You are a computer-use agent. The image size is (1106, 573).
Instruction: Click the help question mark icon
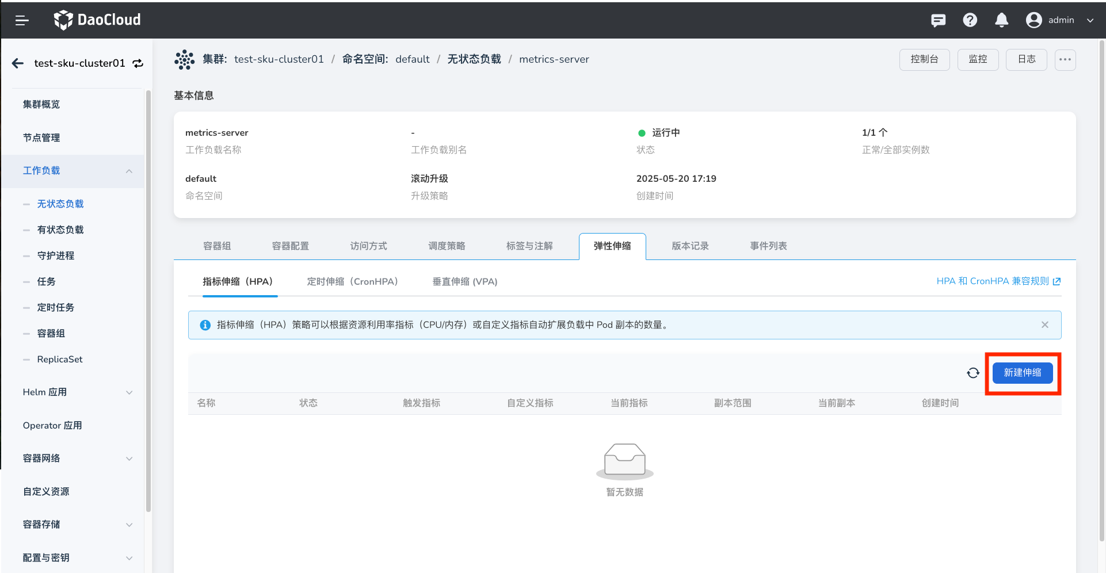pyautogui.click(x=970, y=21)
